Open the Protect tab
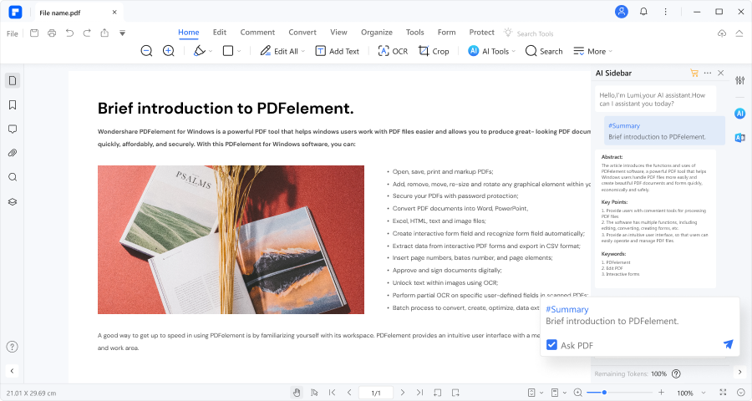This screenshot has width=752, height=401. click(481, 32)
